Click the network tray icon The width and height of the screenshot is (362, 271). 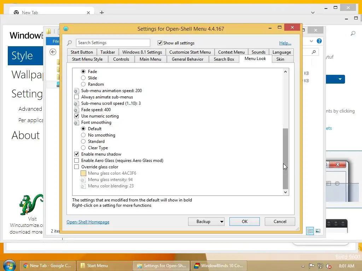pos(320,266)
